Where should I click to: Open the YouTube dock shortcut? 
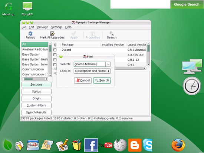105,145
